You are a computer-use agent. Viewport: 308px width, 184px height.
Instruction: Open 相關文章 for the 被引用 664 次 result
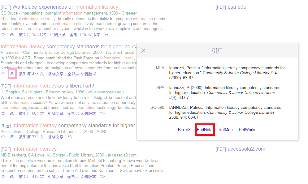[55, 113]
